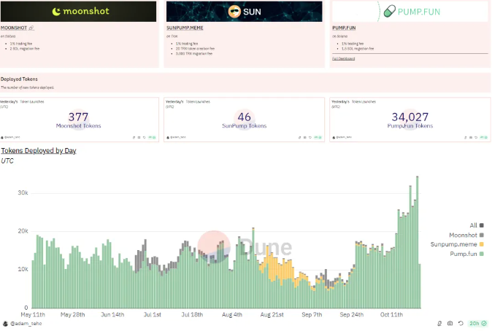Screen dimensions: 492x331
Task: Copy link icon on Pump.Fun Tokens counter card
Action: coord(465,138)
